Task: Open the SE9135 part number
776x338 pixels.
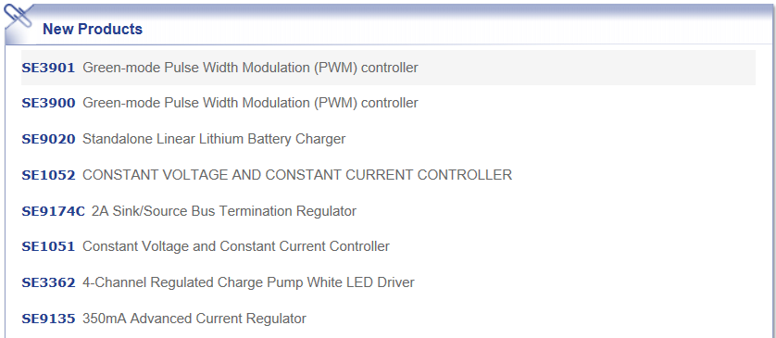Action: click(x=48, y=319)
